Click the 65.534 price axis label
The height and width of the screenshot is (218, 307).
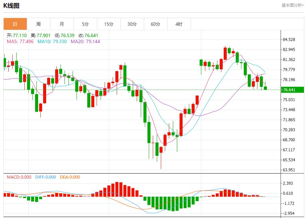pyautogui.click(x=289, y=160)
